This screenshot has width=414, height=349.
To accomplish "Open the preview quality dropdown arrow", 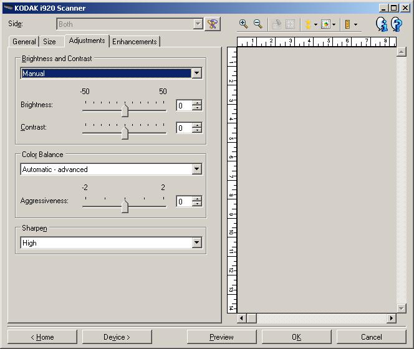I will [315, 24].
